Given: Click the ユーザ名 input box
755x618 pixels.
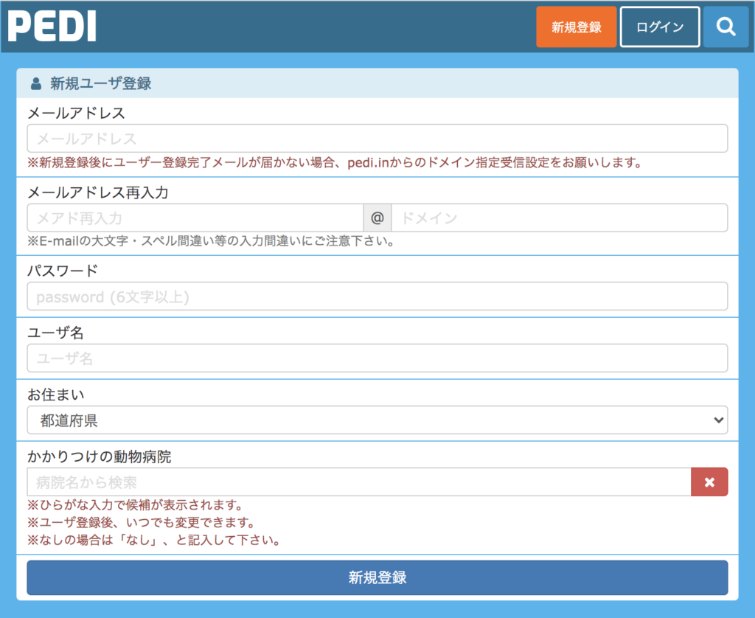Looking at the screenshot, I should tap(377, 358).
